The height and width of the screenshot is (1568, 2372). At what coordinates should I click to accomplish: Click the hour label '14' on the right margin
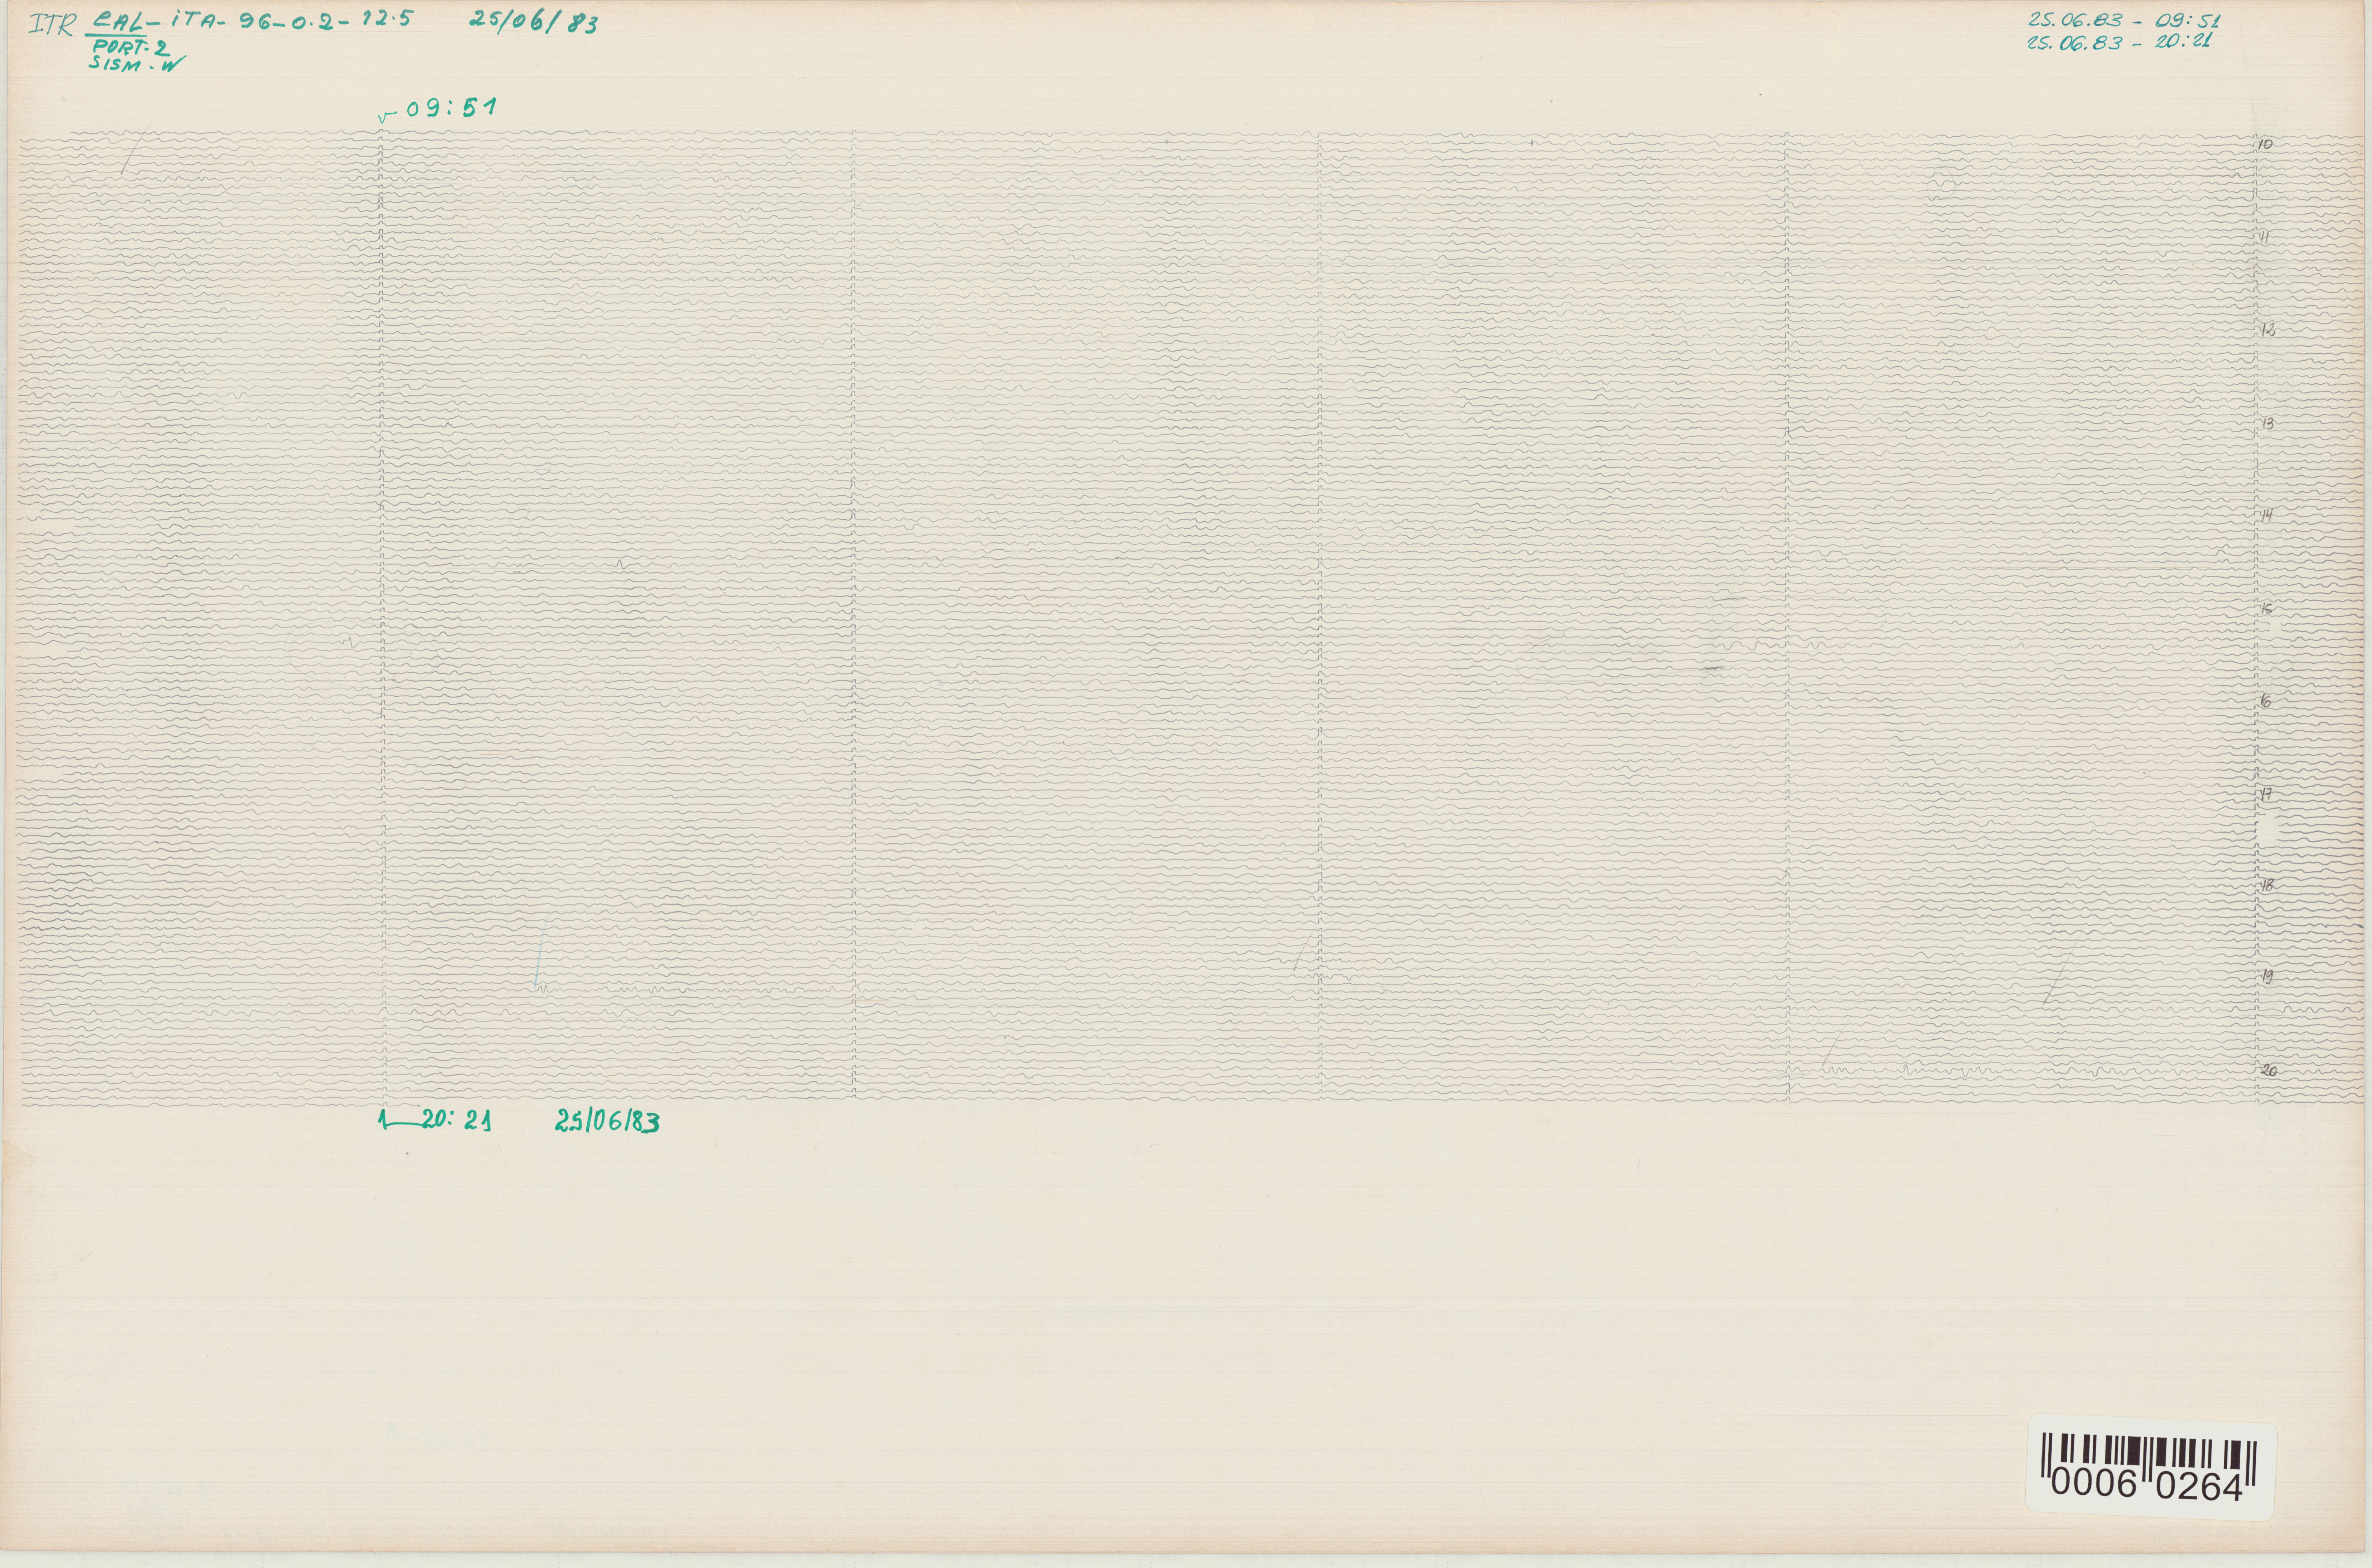[2267, 515]
